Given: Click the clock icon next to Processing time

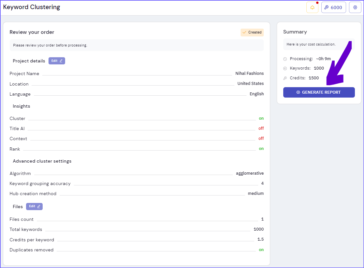Looking at the screenshot, I should tap(285, 59).
